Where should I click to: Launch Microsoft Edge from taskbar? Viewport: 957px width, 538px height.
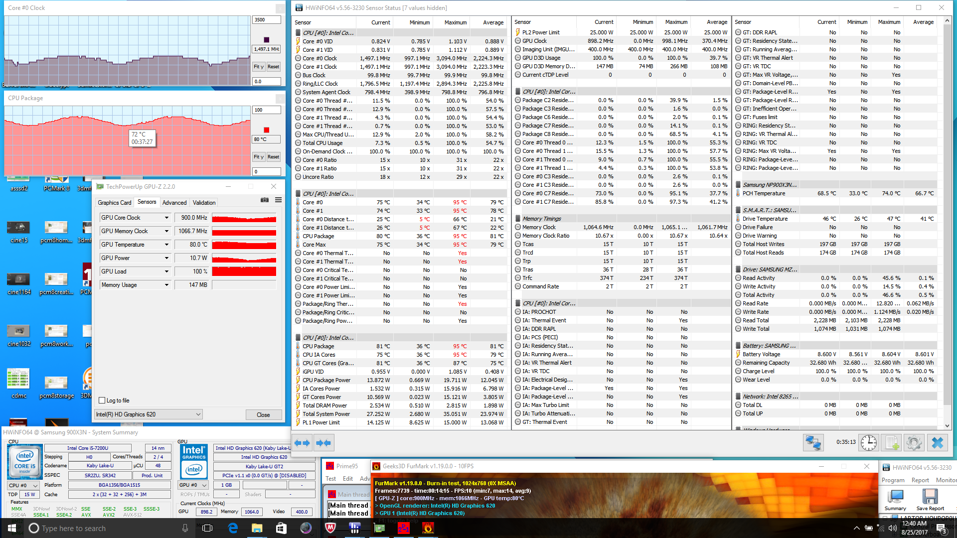click(x=233, y=528)
